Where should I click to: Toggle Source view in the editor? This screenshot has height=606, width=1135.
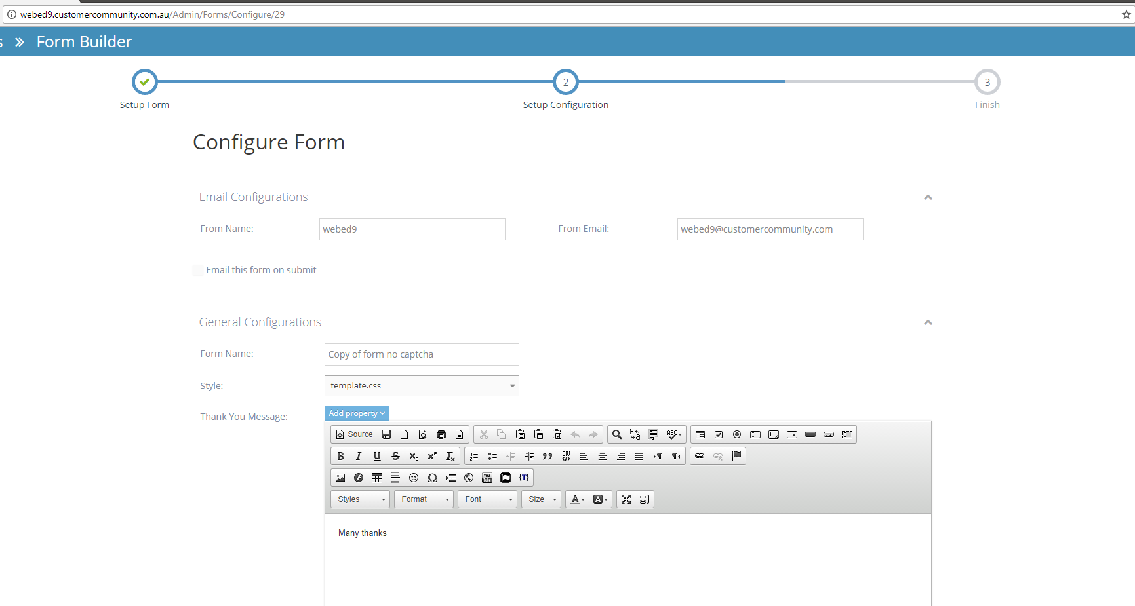point(354,434)
